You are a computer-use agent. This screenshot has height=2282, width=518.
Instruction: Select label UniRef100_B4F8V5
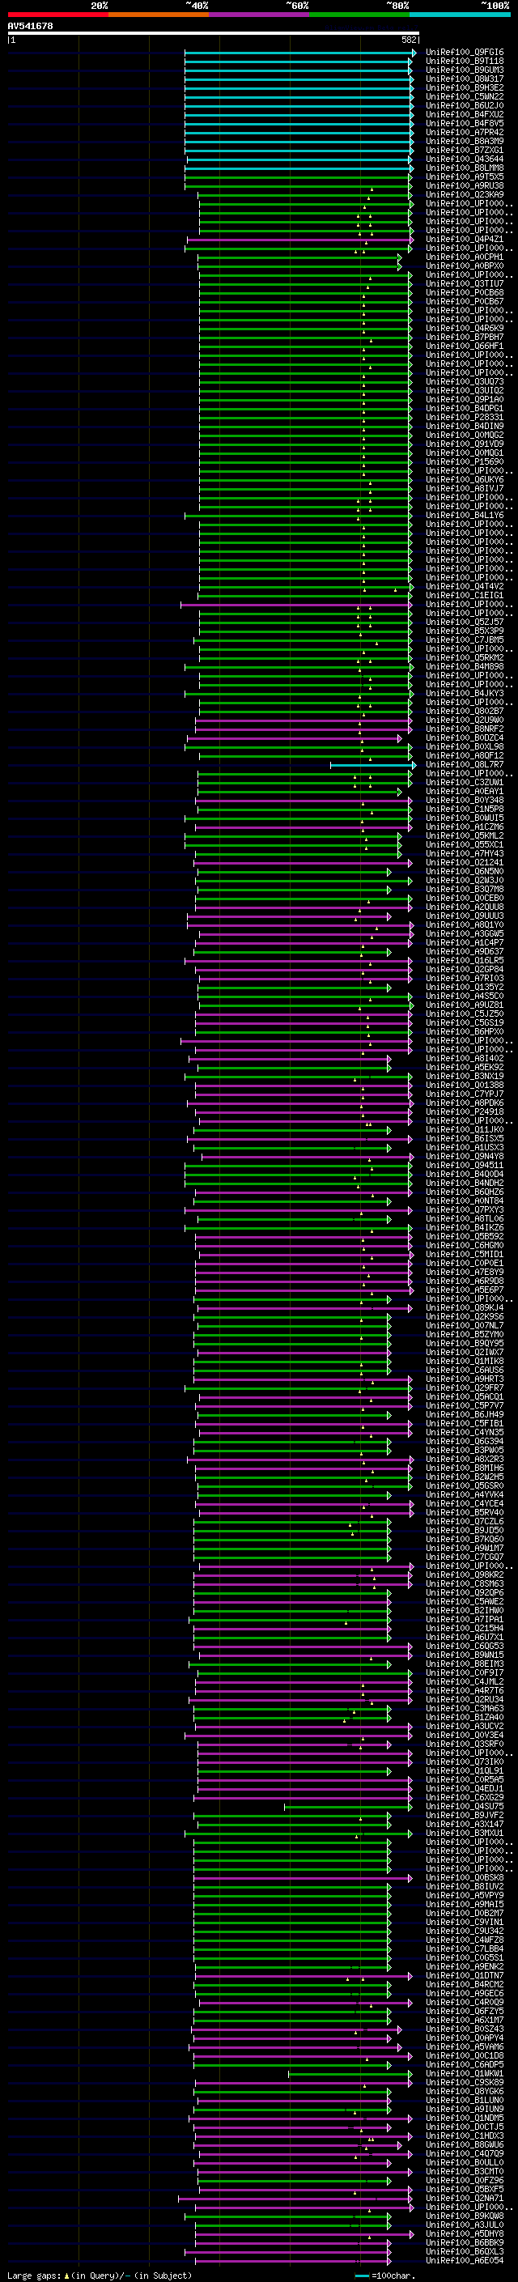pos(465,124)
